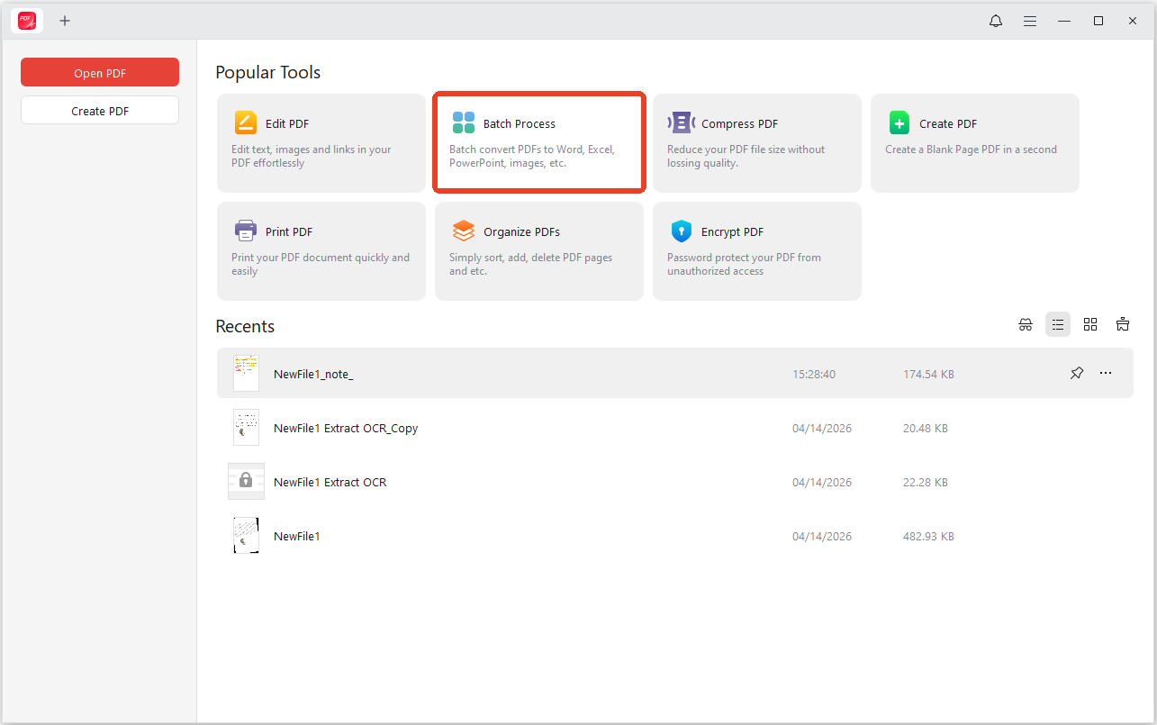The width and height of the screenshot is (1157, 725).
Task: Click the PDF app logo tab
Action: tap(26, 20)
